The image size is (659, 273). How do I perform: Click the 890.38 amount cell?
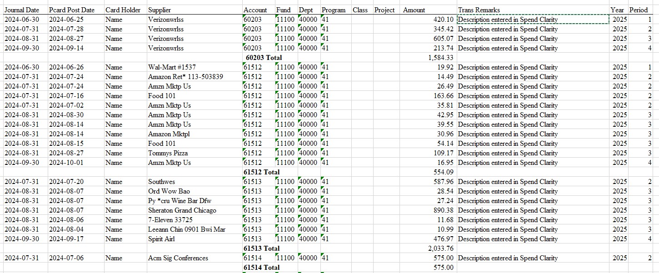[429, 210]
